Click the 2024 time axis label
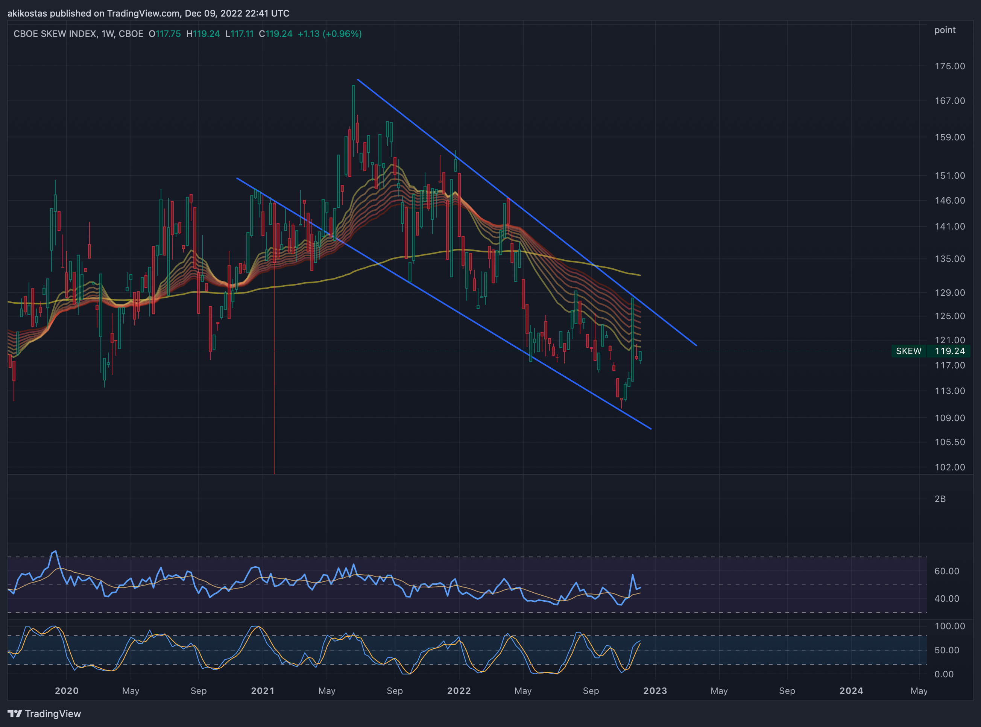 [851, 690]
